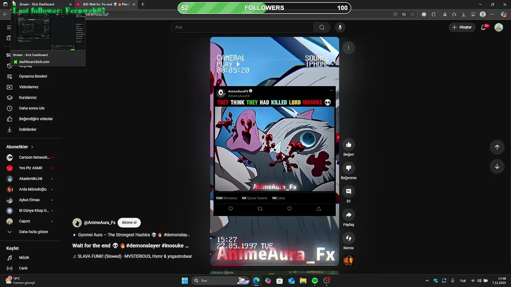
Task: Click the YouTube search magnifier button
Action: 322,27
